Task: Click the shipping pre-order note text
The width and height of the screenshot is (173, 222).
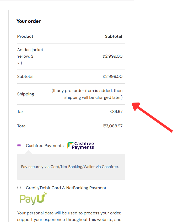Action: point(87,94)
